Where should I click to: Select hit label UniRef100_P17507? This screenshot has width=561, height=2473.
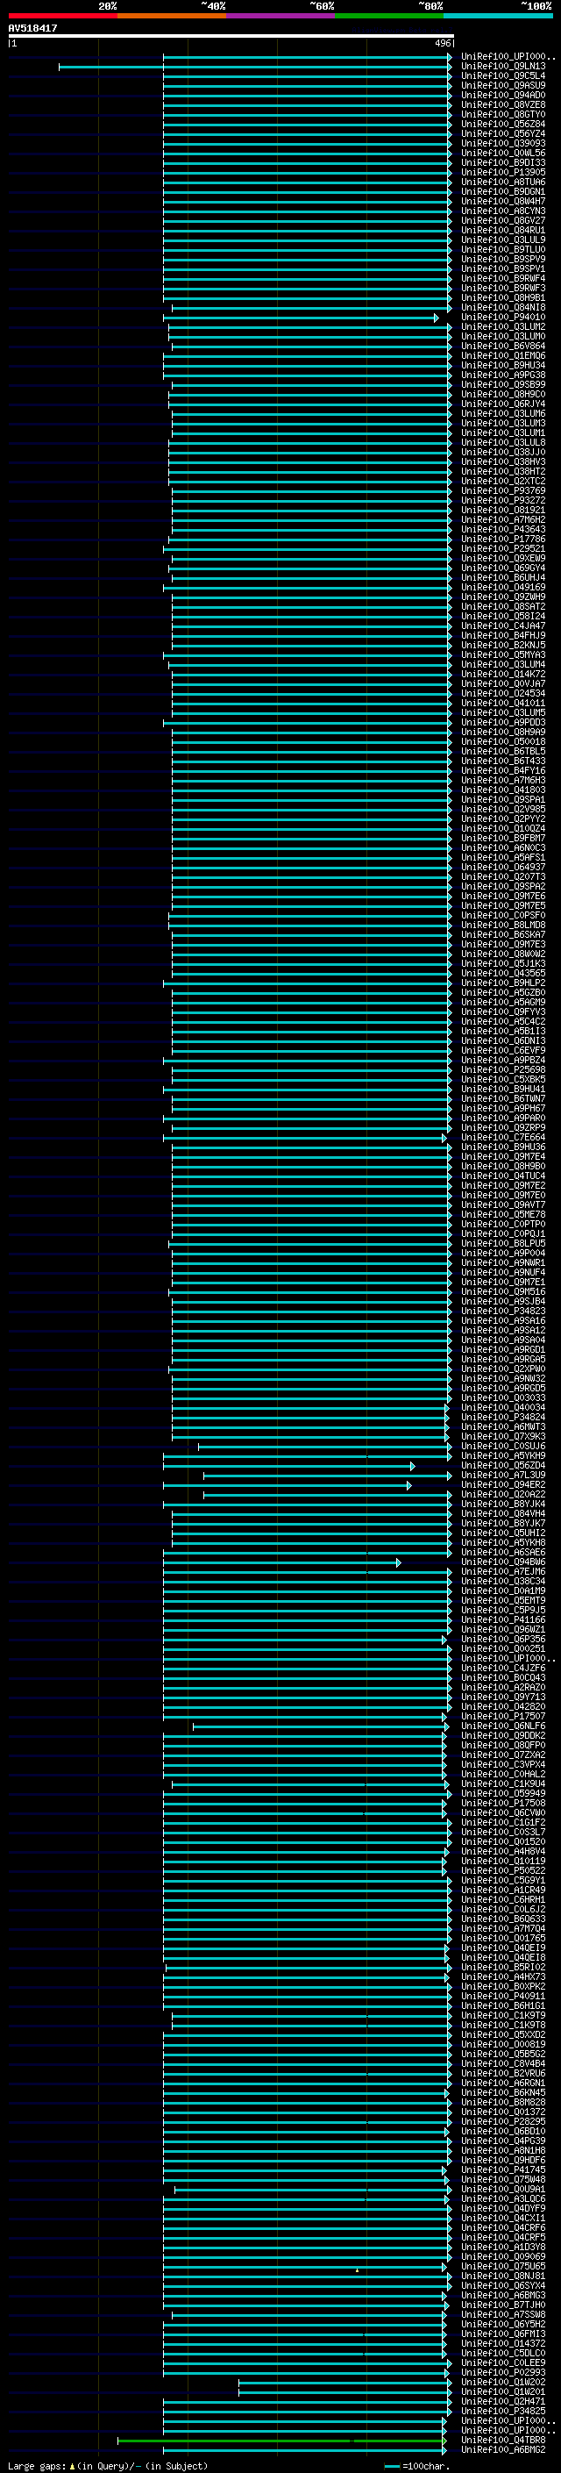coord(503,1716)
